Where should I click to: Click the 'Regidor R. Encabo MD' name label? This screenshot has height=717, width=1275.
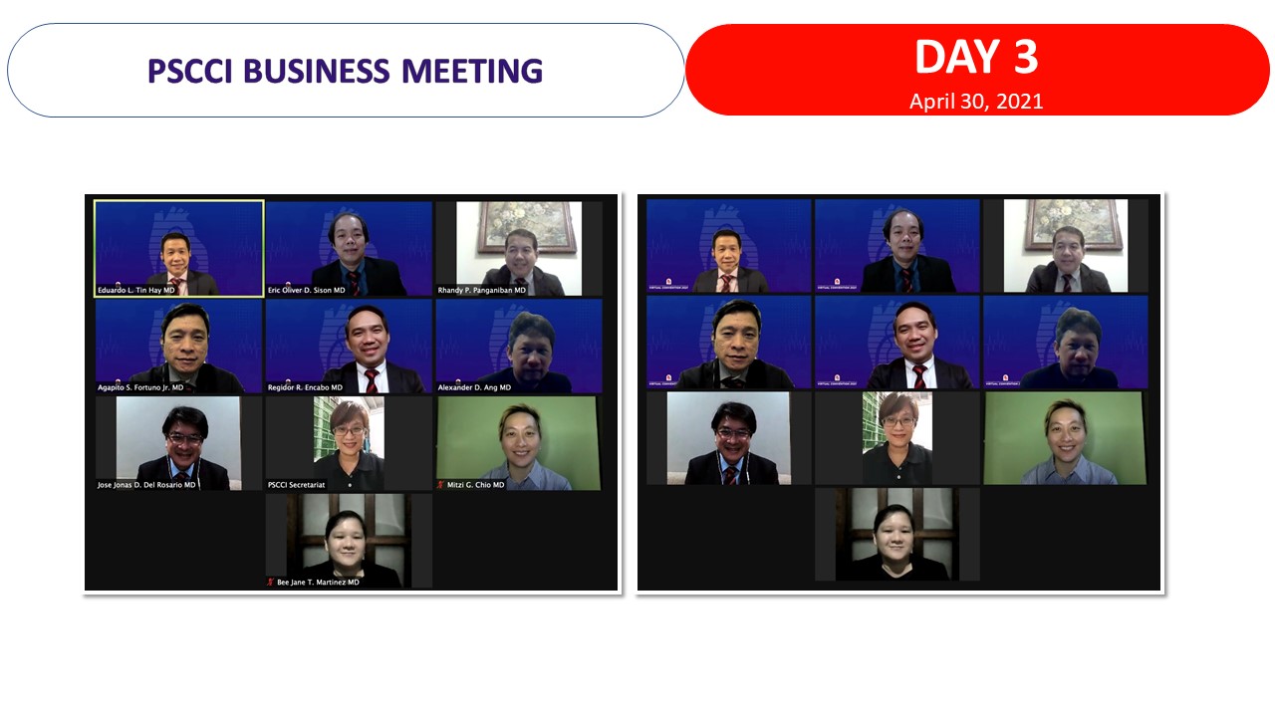(x=305, y=387)
